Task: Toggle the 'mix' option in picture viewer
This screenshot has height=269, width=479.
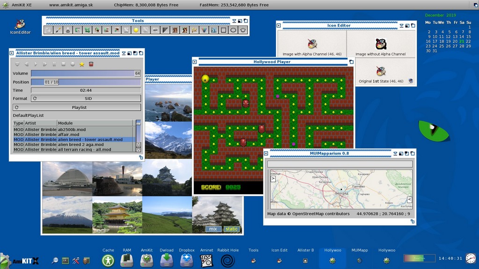Action: pyautogui.click(x=213, y=229)
